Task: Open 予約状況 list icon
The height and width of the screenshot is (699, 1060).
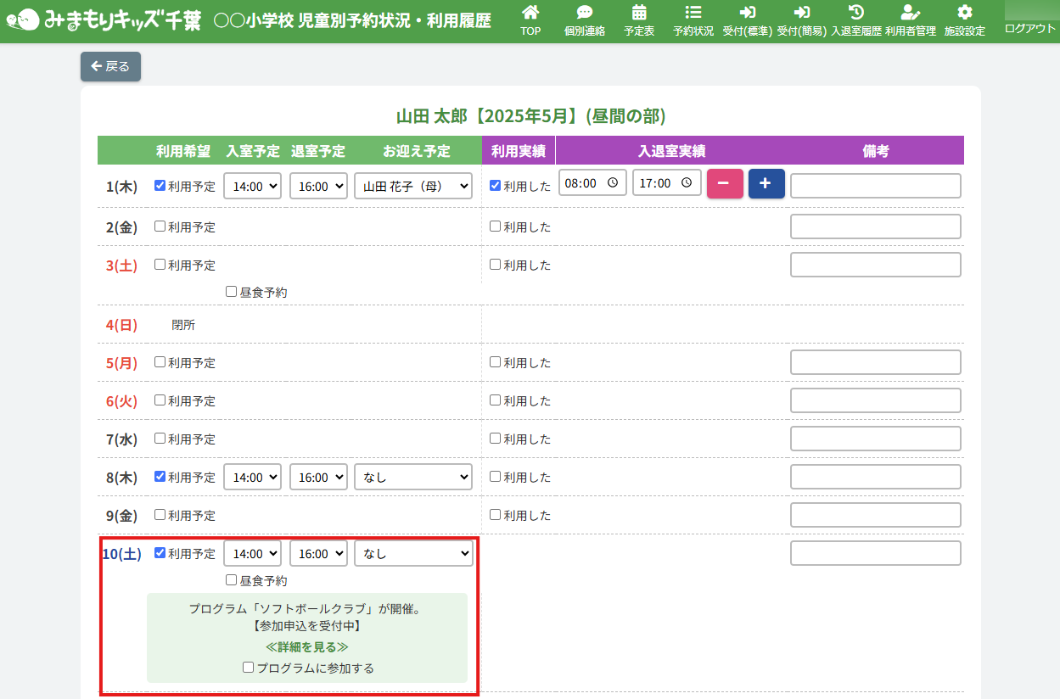Action: click(x=693, y=13)
